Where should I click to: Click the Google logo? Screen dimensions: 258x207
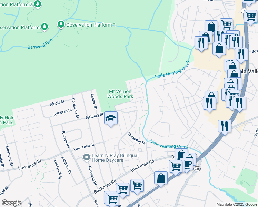coord(11,203)
